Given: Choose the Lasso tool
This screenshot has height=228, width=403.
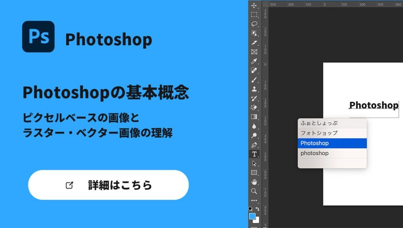Looking at the screenshot, I should click(x=254, y=24).
